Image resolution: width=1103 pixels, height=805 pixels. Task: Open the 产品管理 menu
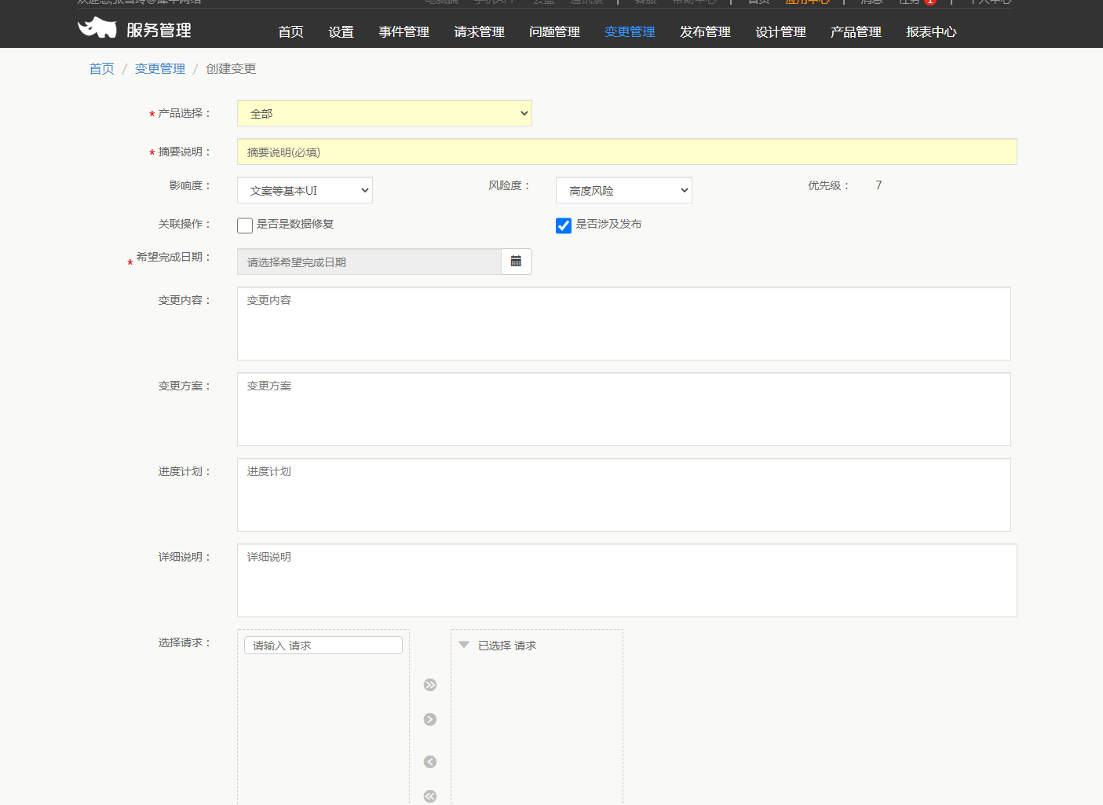(856, 31)
